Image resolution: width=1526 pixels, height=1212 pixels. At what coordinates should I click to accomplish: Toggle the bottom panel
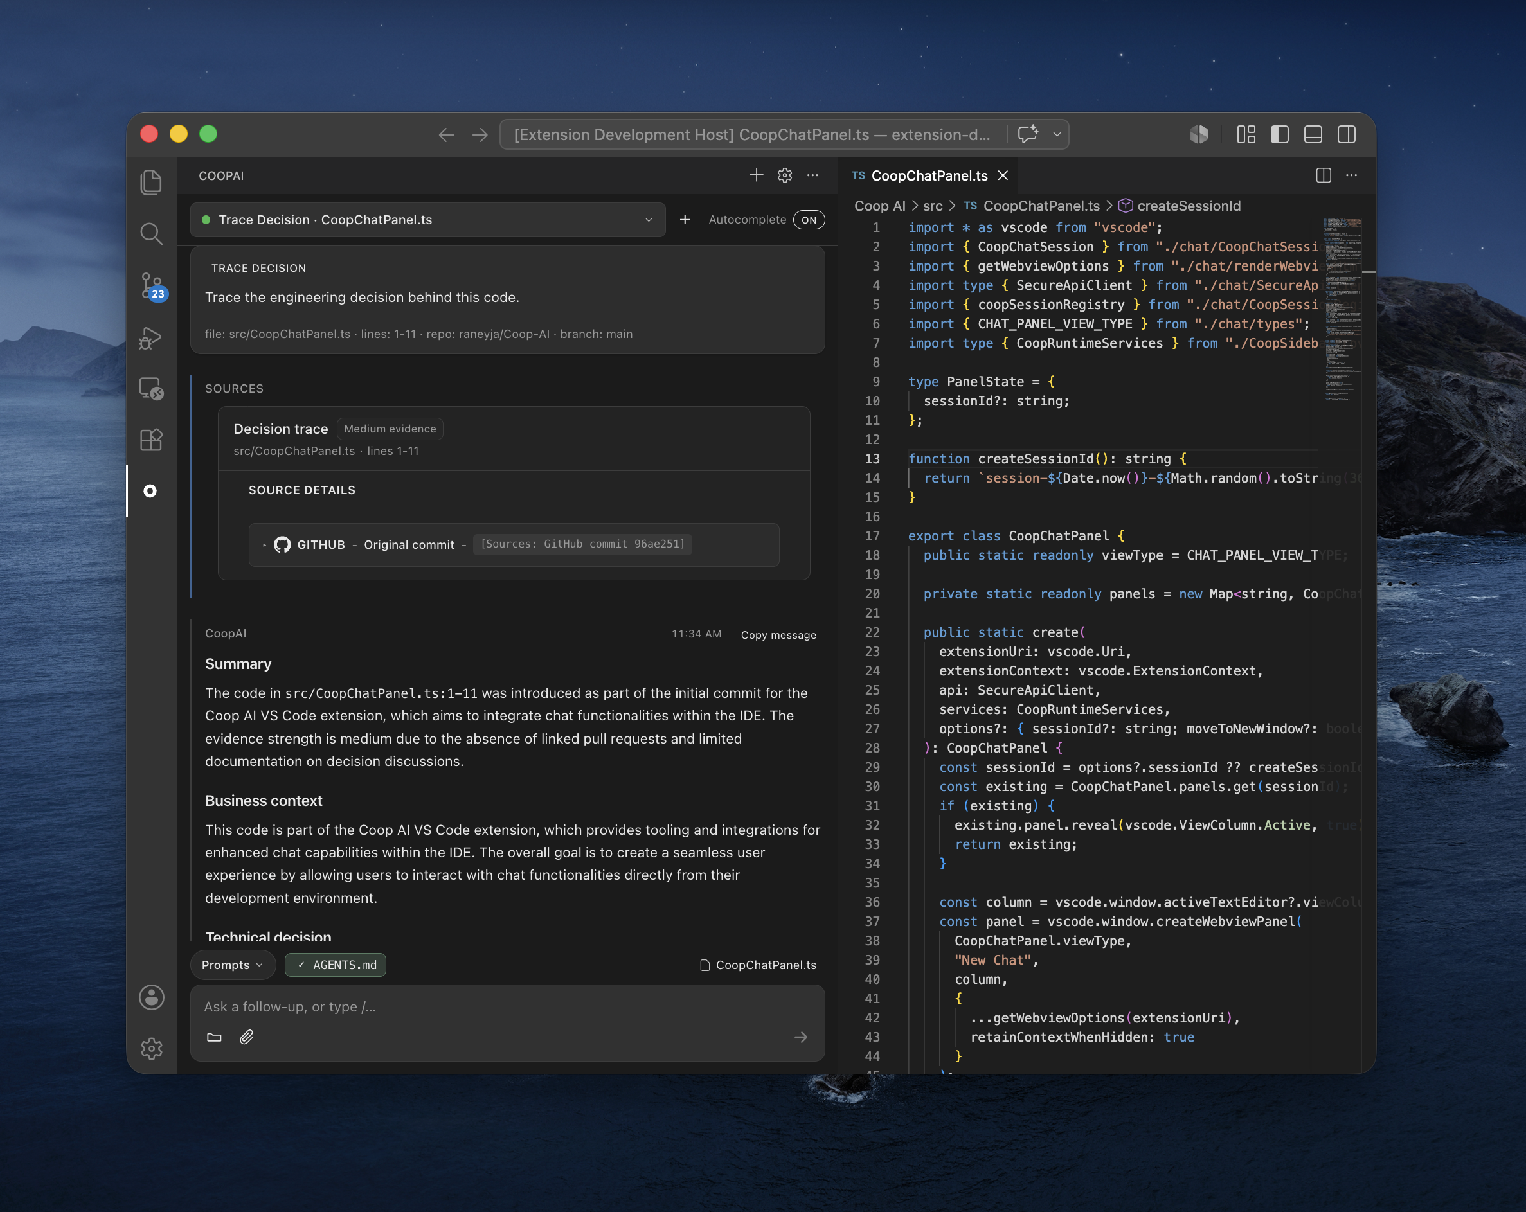pyautogui.click(x=1313, y=134)
